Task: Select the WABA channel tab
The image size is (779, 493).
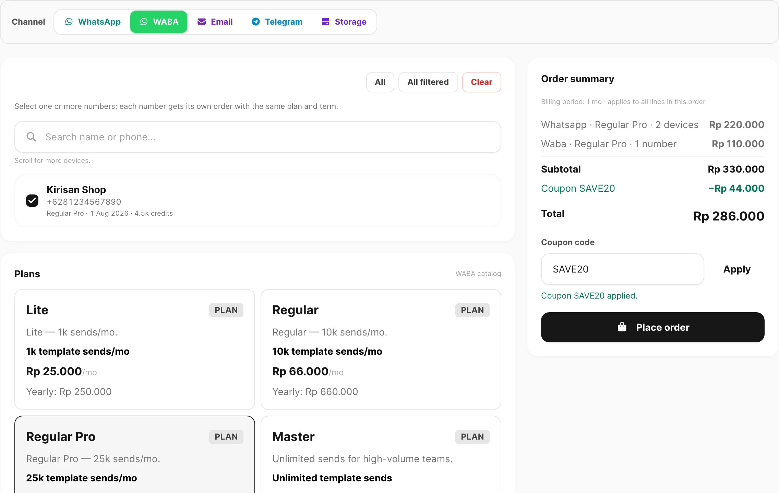Action: pos(159,22)
